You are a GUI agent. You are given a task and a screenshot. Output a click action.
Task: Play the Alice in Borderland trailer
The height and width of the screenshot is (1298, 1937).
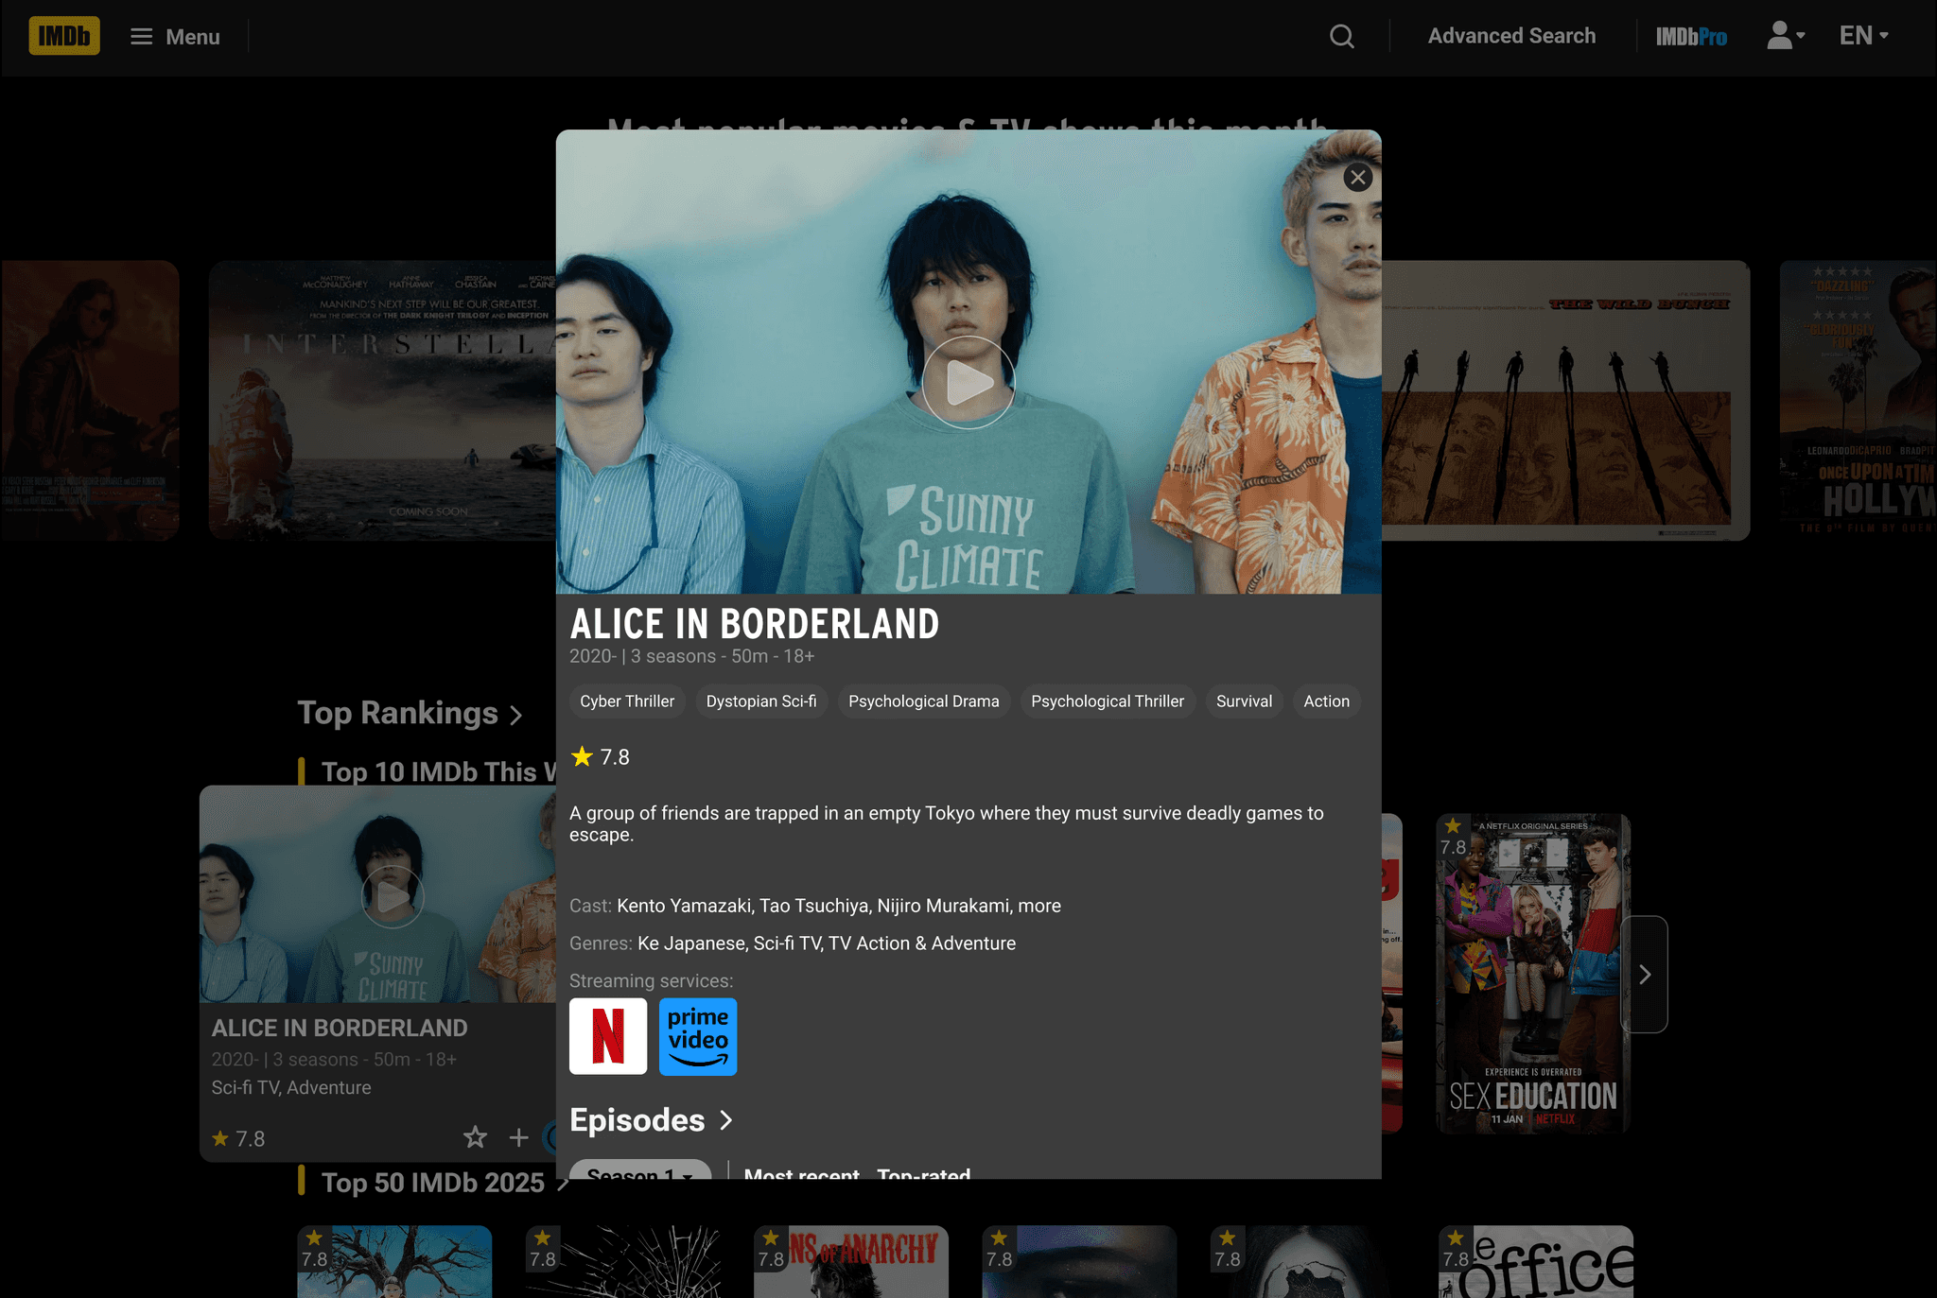click(x=968, y=383)
